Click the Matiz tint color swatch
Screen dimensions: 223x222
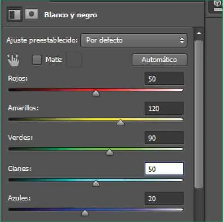pyautogui.click(x=74, y=59)
